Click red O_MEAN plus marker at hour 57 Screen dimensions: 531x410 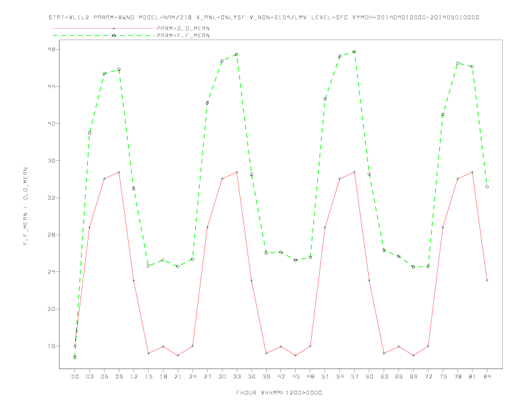click(355, 172)
